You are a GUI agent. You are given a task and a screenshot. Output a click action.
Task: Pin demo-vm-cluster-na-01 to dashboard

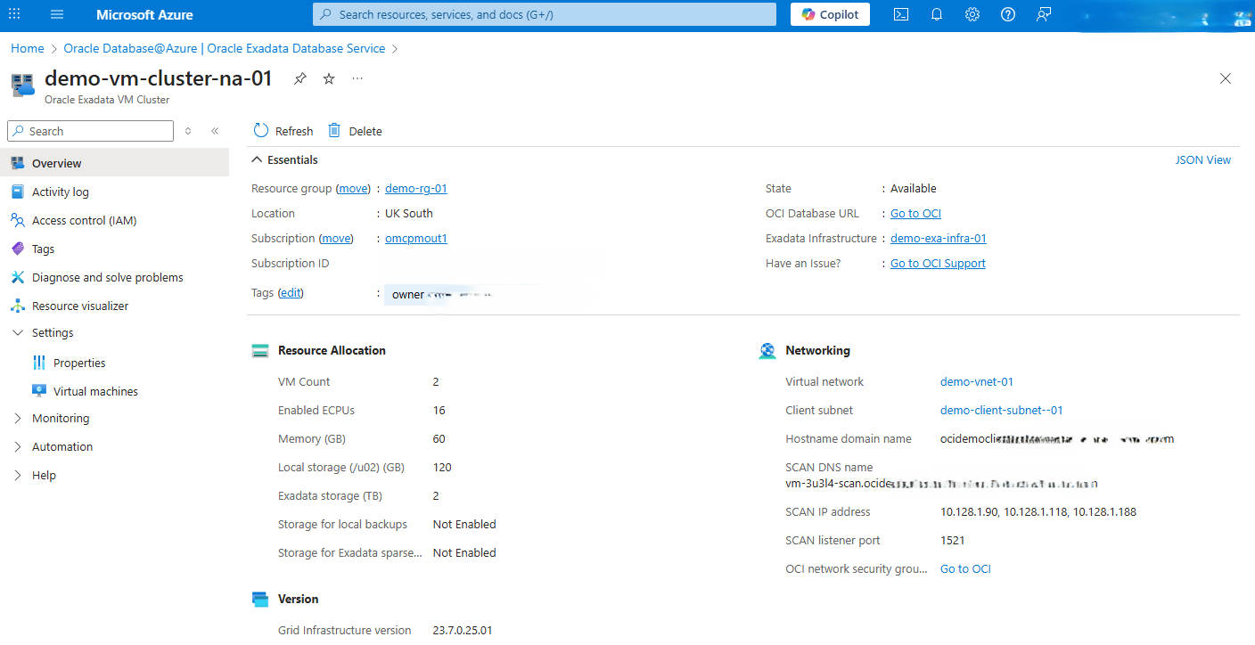tap(299, 78)
